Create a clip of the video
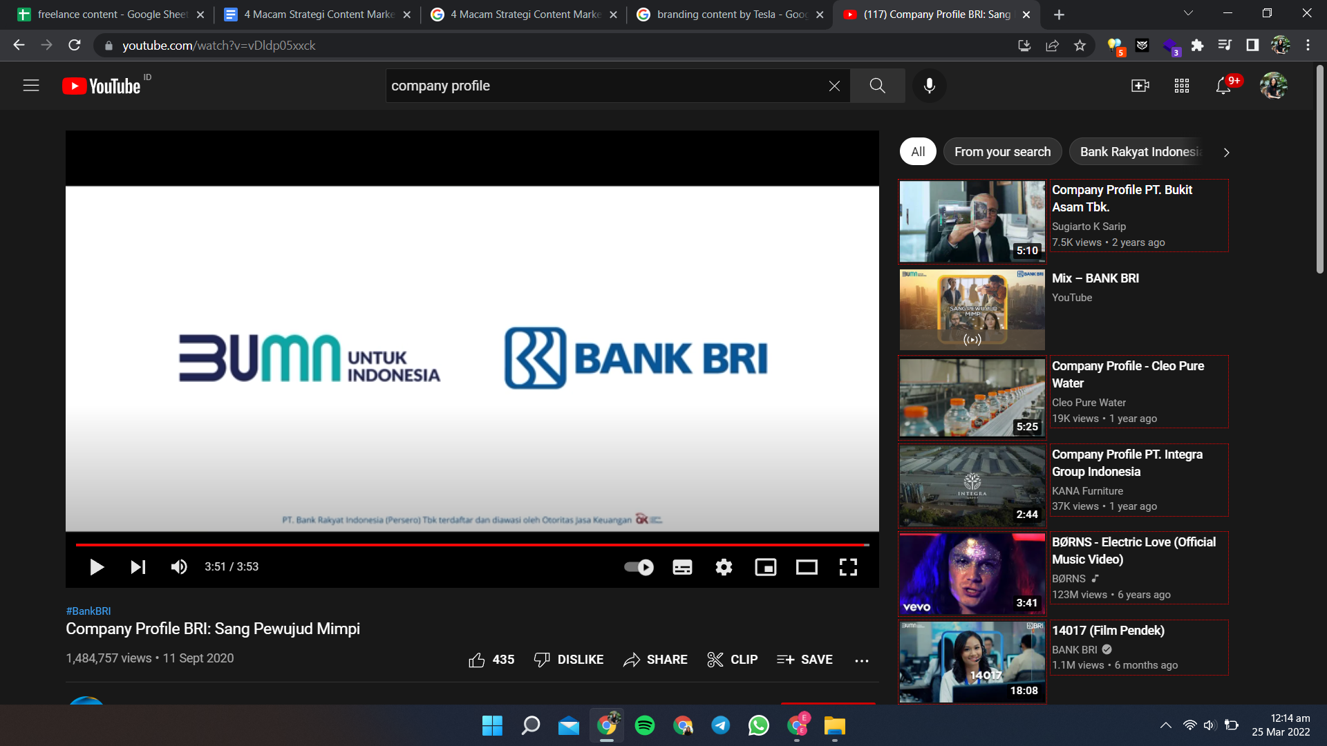 coord(733,660)
